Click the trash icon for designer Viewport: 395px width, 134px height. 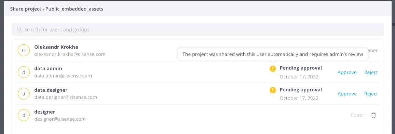[373, 115]
